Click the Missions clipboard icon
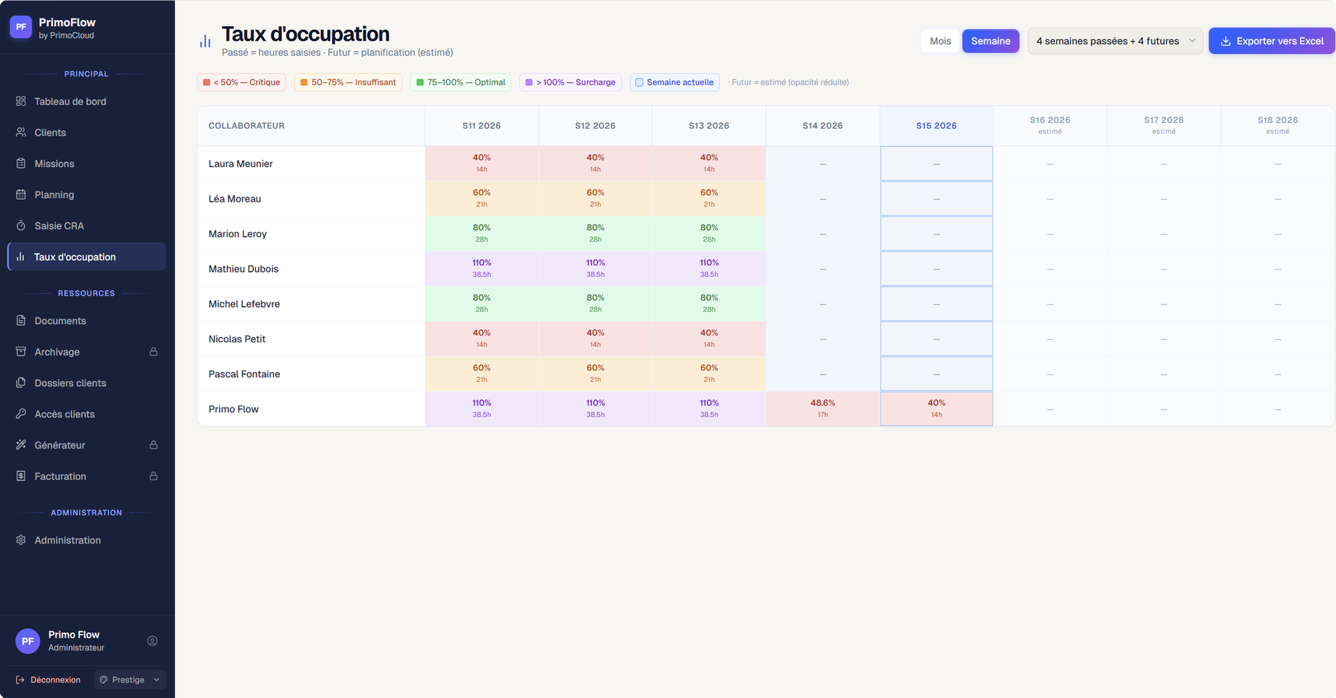 click(21, 164)
